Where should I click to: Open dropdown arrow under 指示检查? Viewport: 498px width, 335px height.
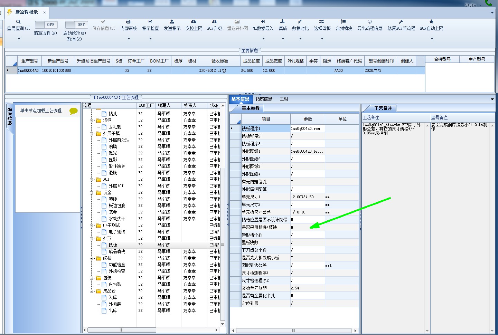150,39
